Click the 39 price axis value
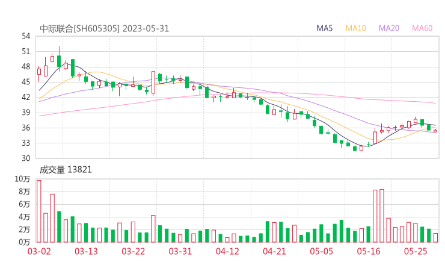This screenshot has height=265, width=445. [x=26, y=113]
